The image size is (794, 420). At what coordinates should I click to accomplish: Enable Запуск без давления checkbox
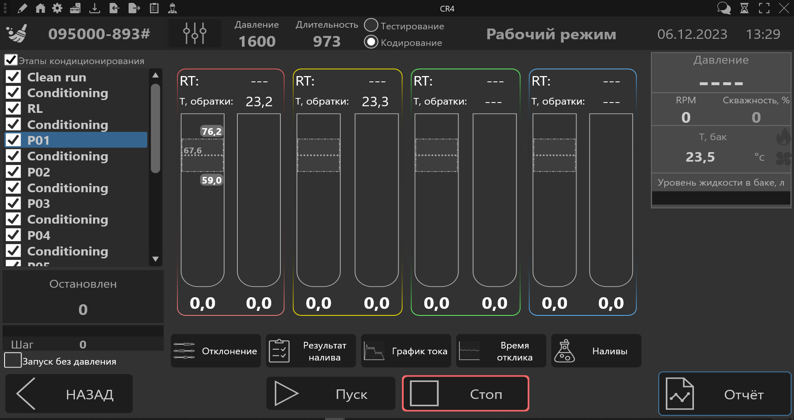(13, 360)
